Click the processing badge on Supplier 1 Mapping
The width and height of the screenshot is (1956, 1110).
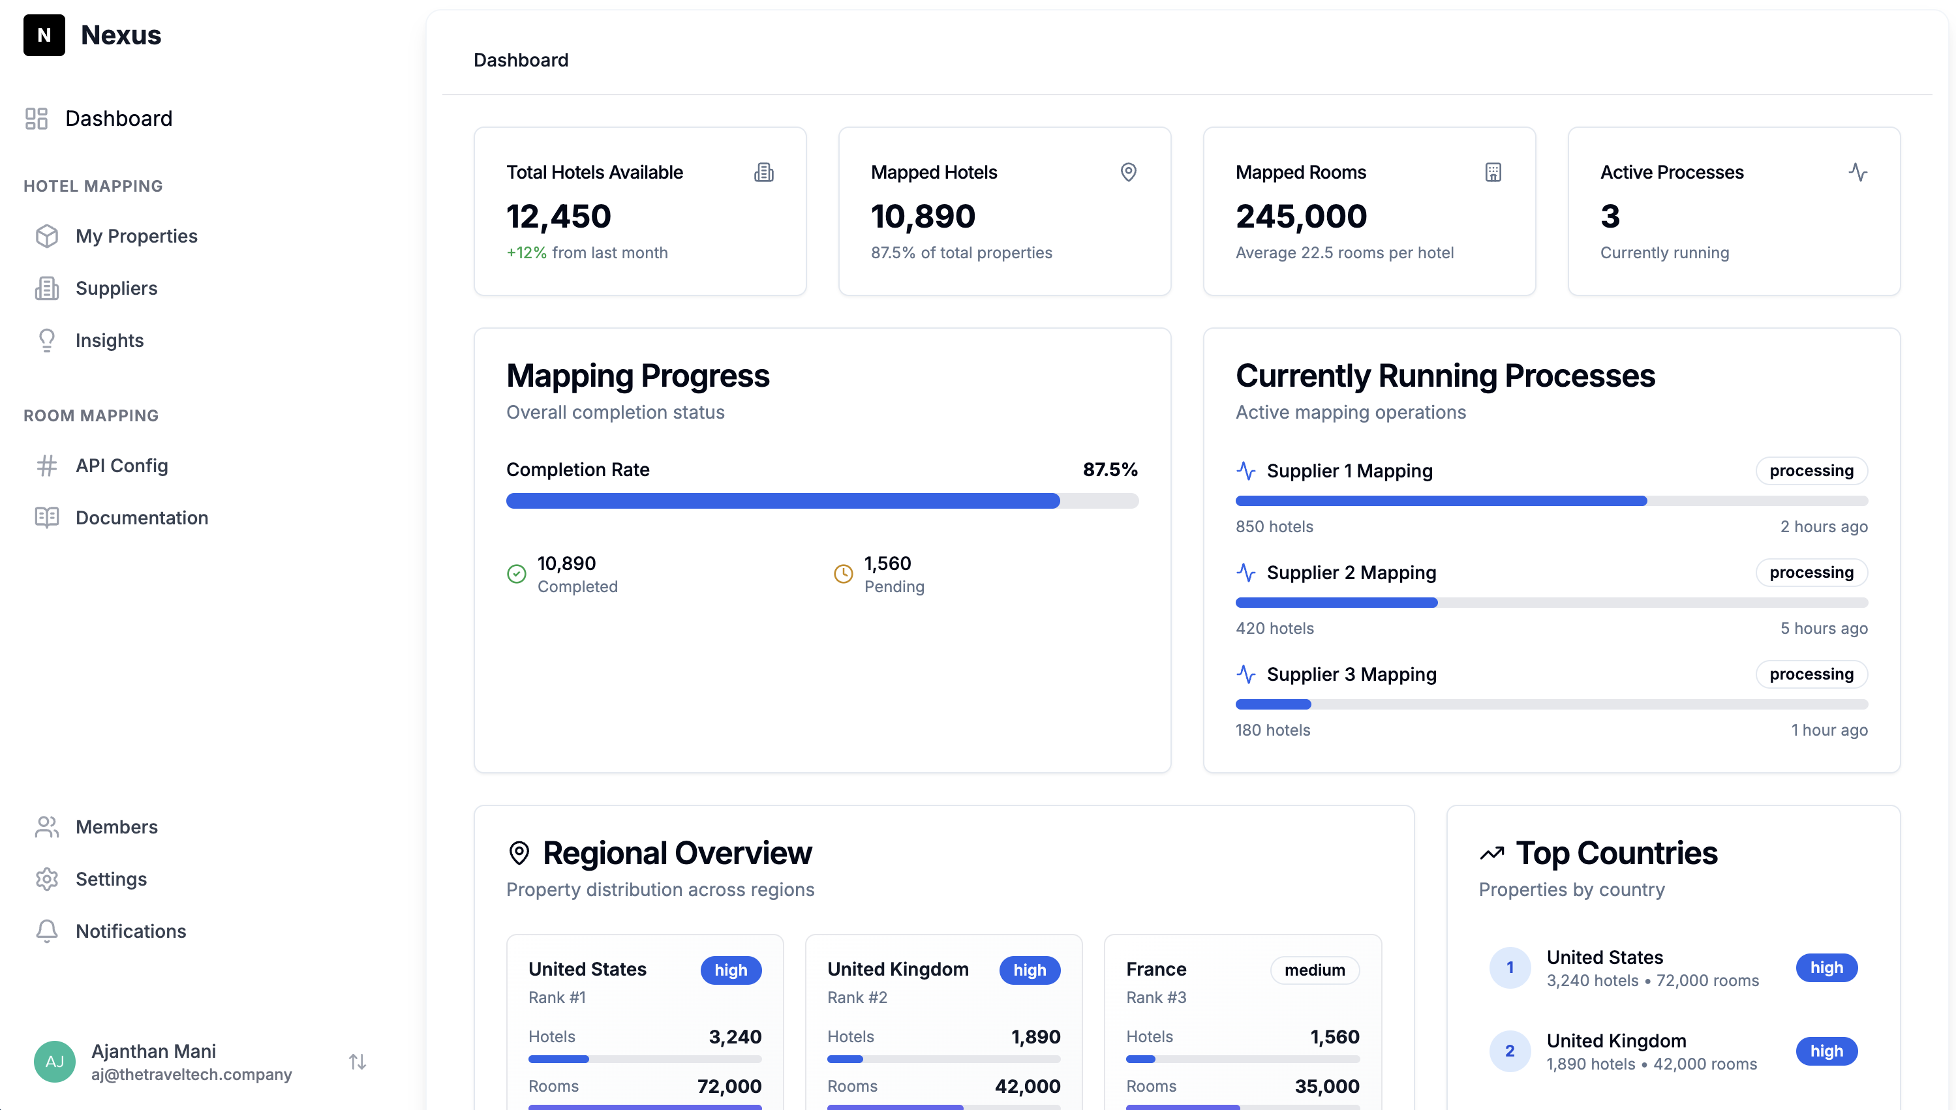coord(1811,470)
